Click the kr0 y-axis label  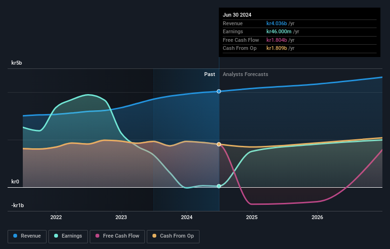[15, 182]
